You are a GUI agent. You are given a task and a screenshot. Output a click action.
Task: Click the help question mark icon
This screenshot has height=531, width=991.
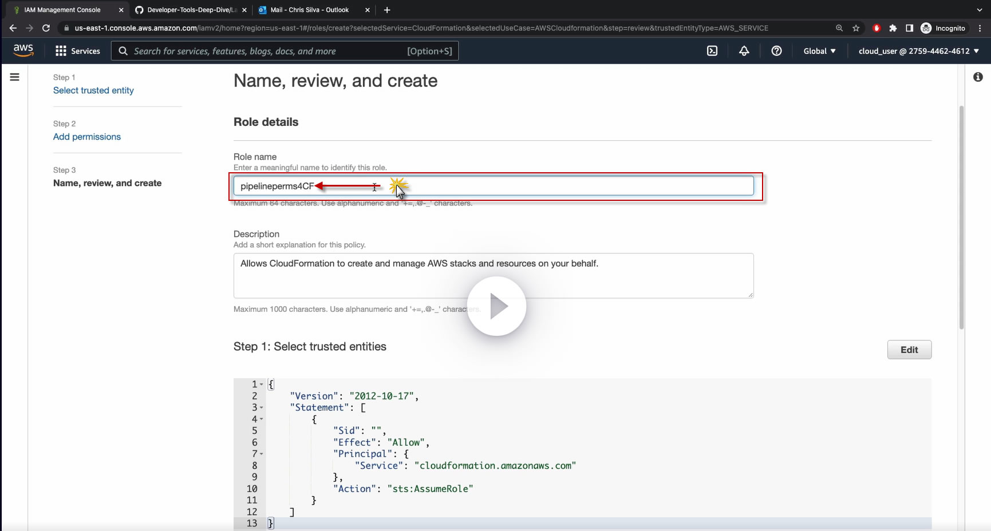pos(776,51)
